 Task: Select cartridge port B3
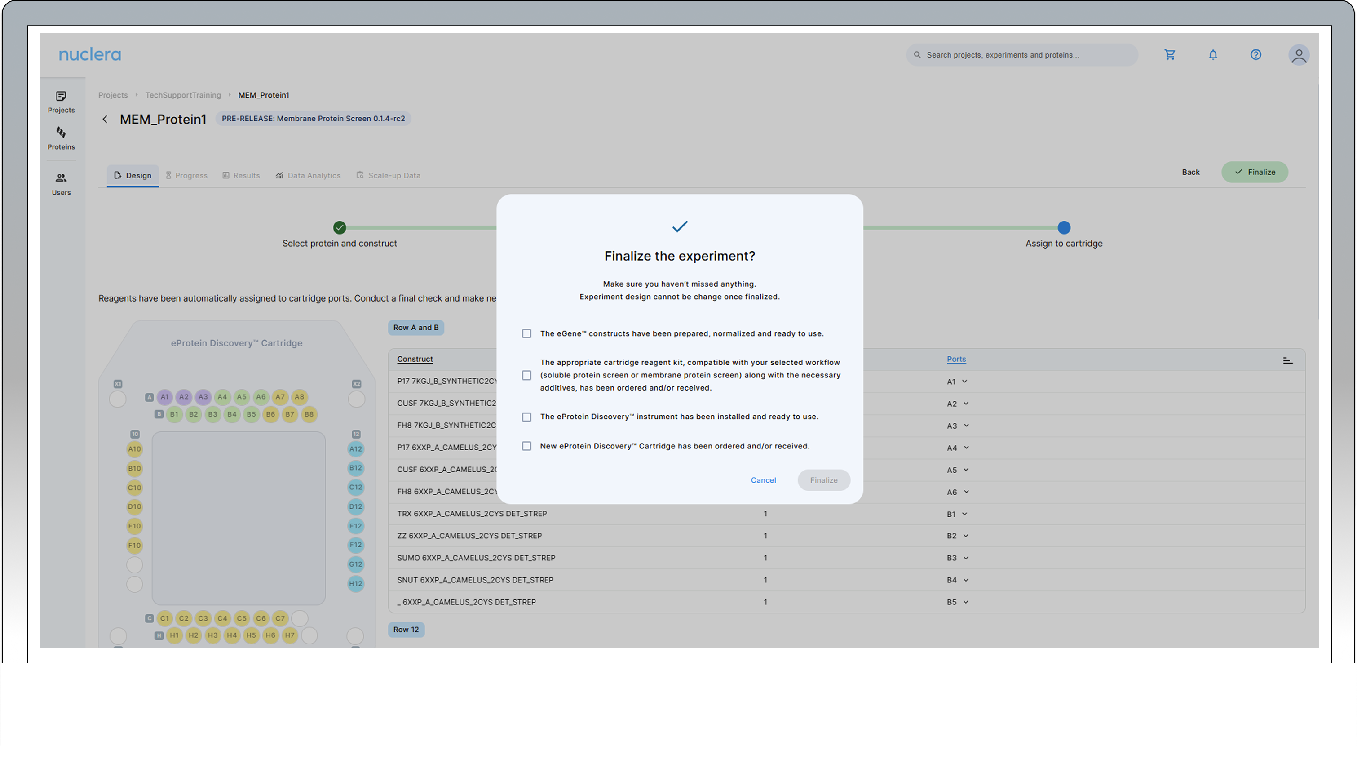212,414
